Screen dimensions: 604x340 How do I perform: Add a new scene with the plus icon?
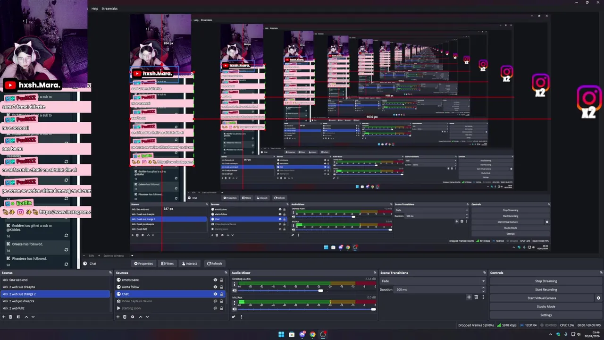[x=4, y=317]
